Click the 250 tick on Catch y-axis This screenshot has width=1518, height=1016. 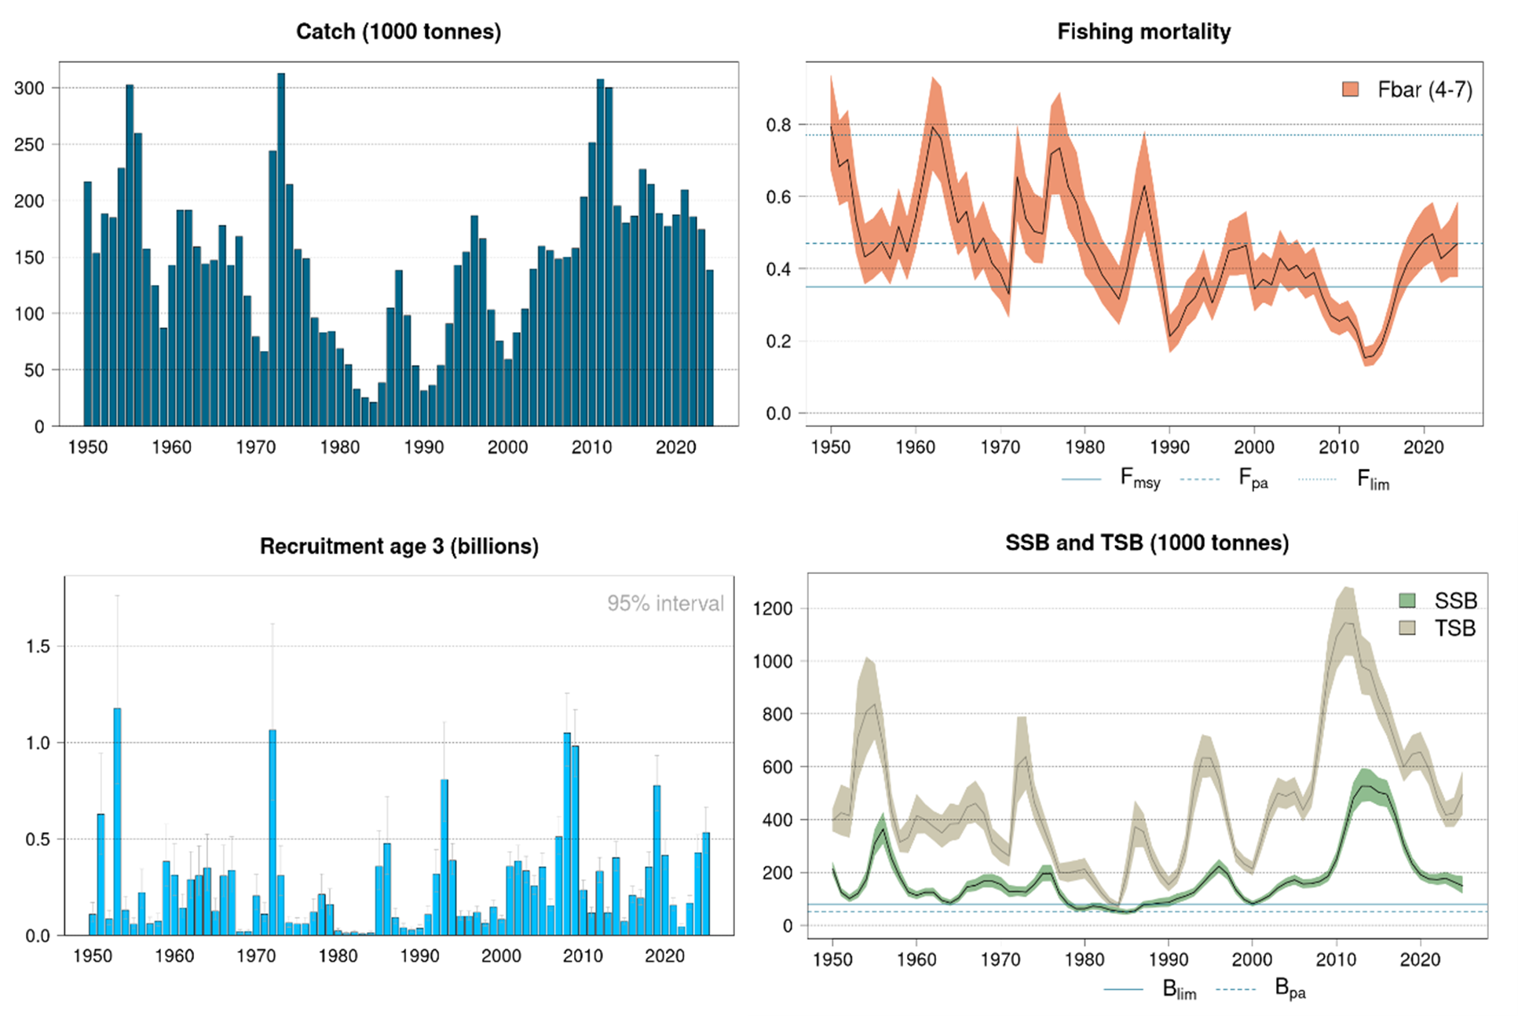click(x=30, y=144)
